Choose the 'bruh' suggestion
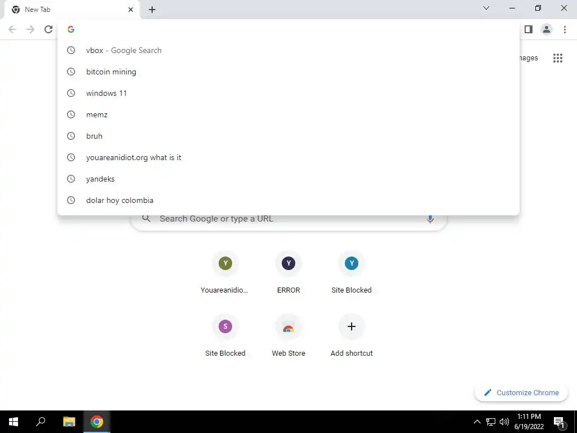Image resolution: width=577 pixels, height=433 pixels. [288, 136]
